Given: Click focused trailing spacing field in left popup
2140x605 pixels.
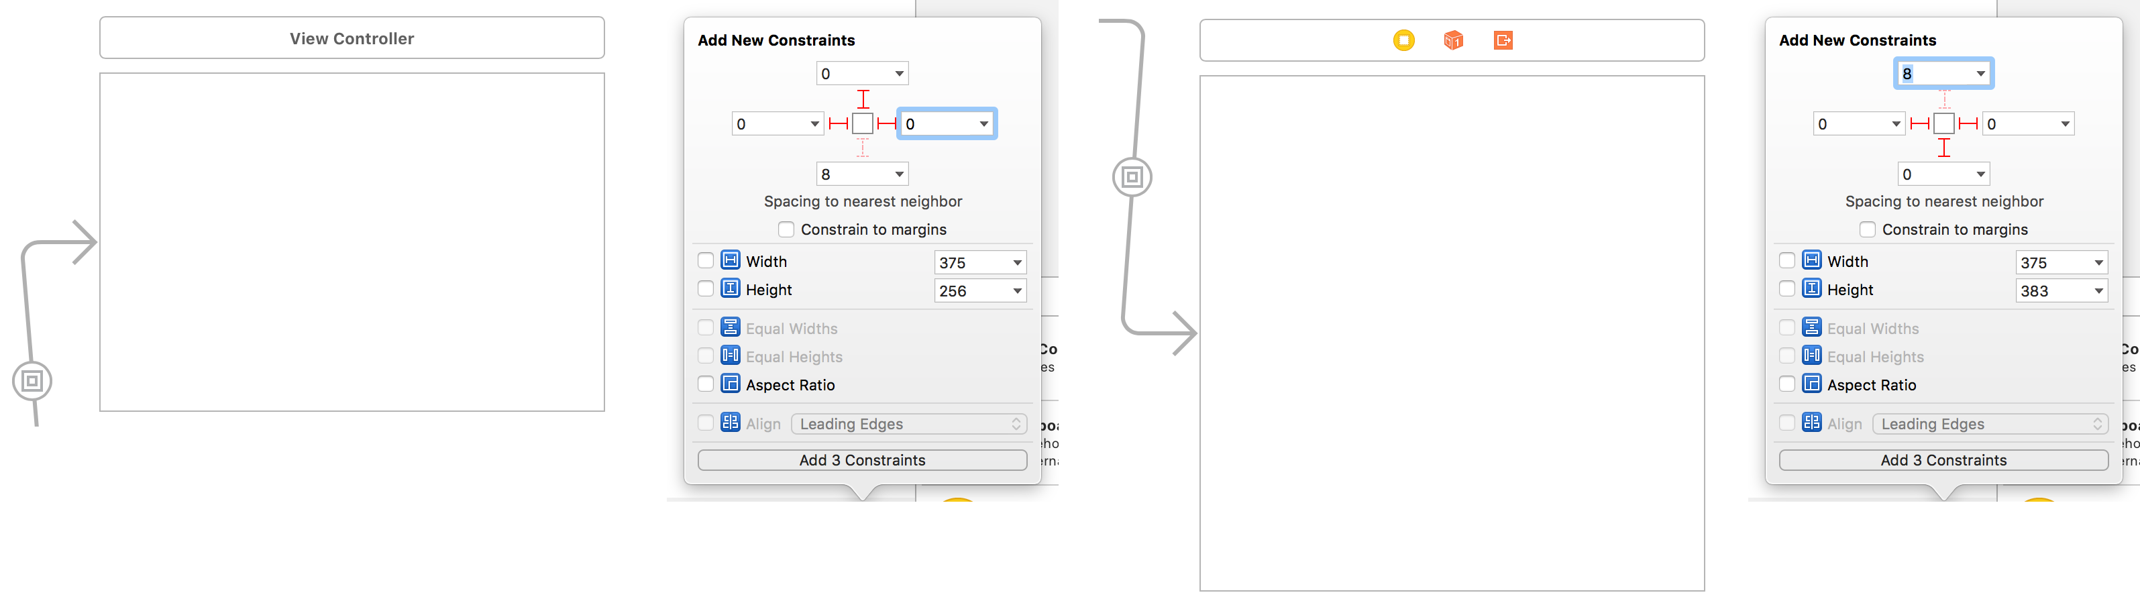Looking at the screenshot, I should [946, 124].
